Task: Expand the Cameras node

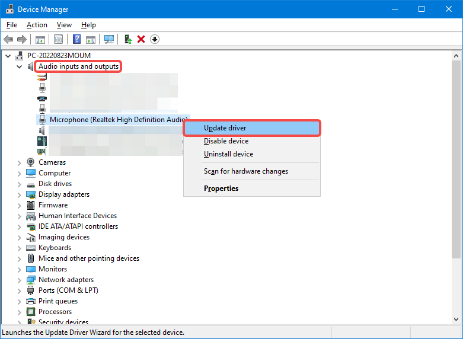Action: pyautogui.click(x=19, y=163)
